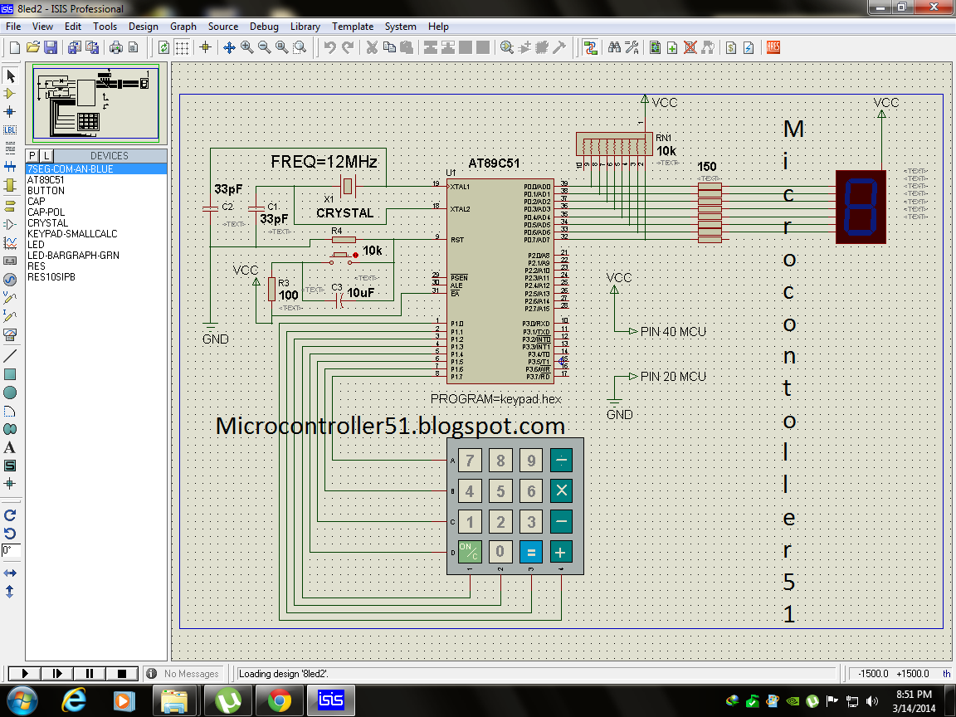
Task: Click the Junction dot mode icon
Action: [10, 111]
